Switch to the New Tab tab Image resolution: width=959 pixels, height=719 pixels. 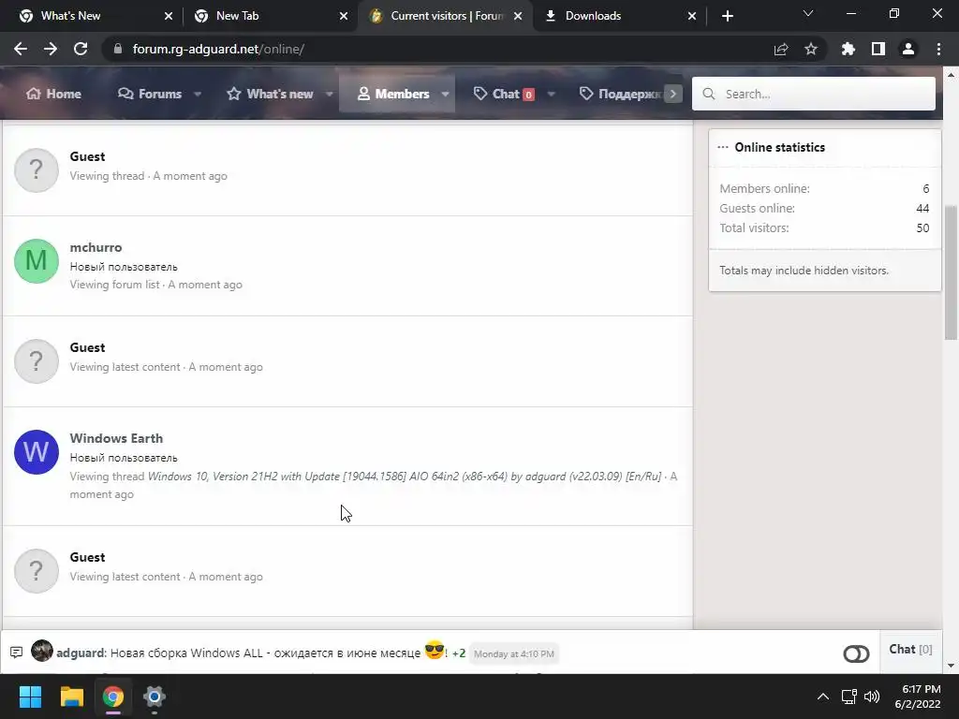(x=271, y=16)
